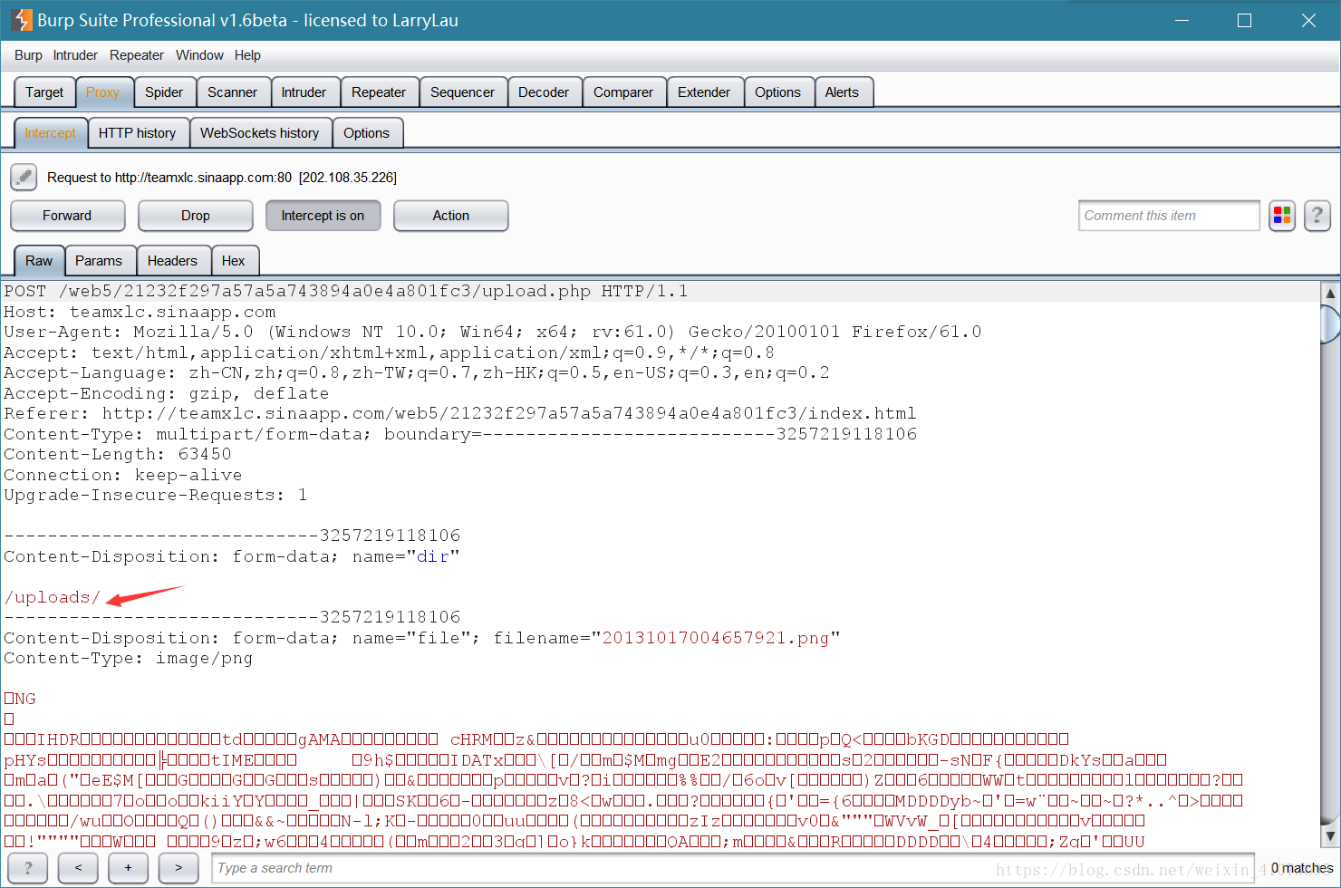Forward the intercepted request
The image size is (1341, 888).
[67, 216]
